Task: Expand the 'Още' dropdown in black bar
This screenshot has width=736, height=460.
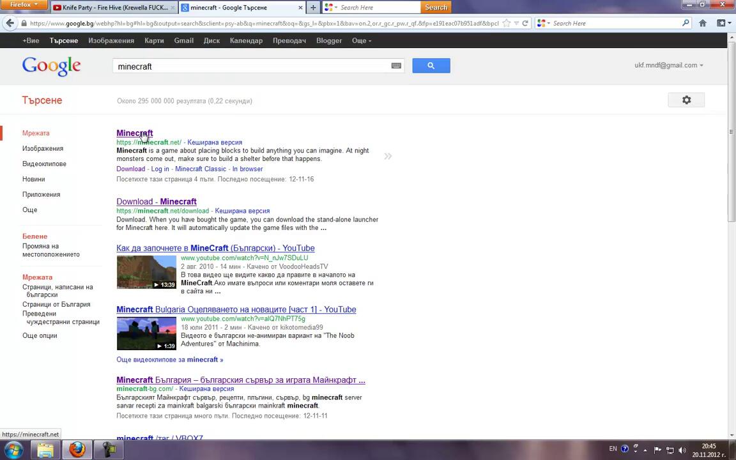Action: tap(361, 40)
